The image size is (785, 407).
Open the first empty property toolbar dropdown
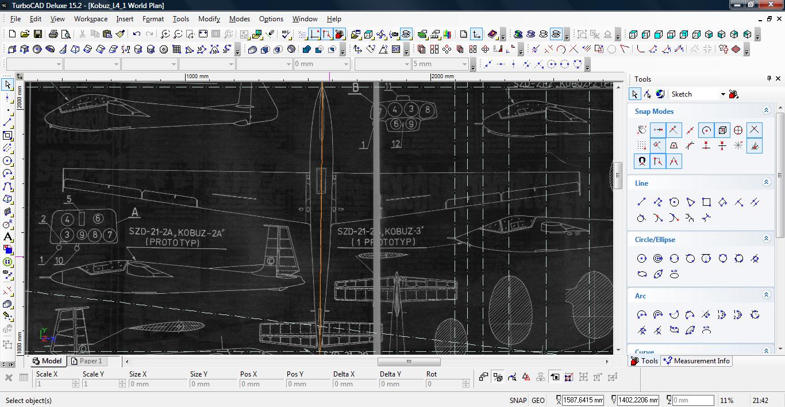59,64
